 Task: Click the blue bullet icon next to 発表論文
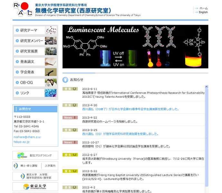17,61
